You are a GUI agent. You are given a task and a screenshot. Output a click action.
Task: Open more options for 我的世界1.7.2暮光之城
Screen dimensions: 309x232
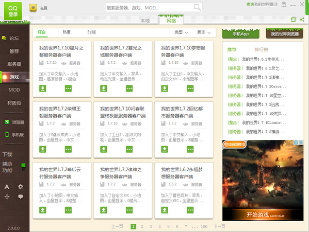pyautogui.click(x=129, y=88)
